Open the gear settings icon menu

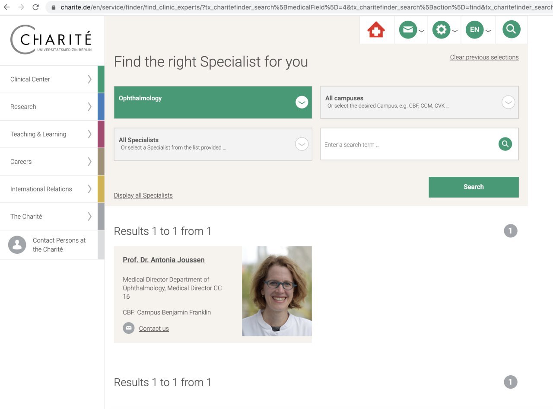pos(444,30)
